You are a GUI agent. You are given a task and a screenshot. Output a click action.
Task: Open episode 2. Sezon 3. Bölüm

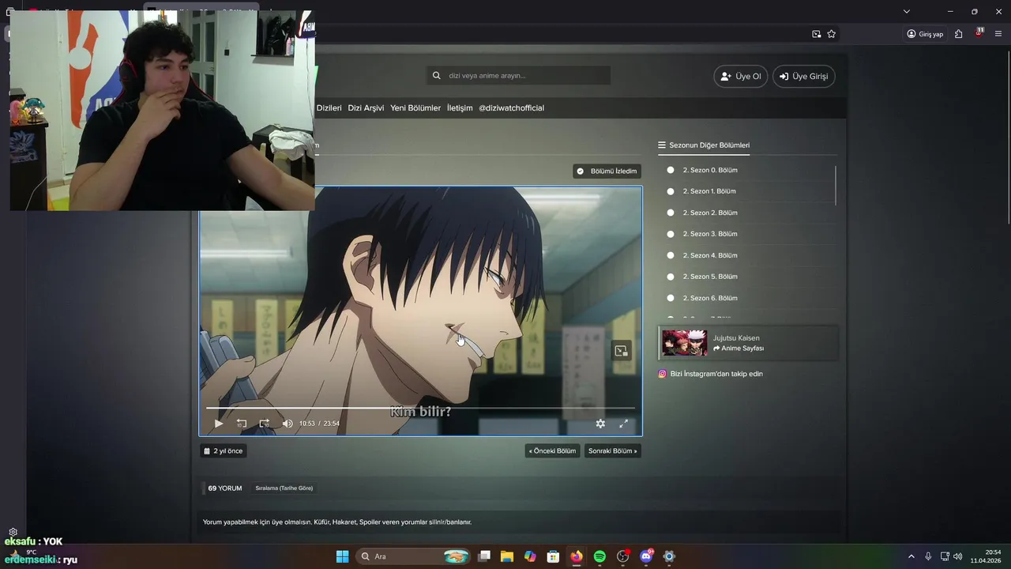[x=710, y=234]
